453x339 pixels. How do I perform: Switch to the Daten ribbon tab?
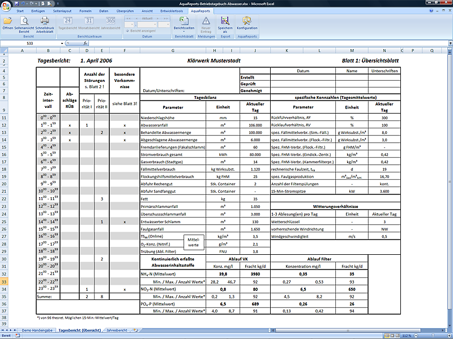pos(104,11)
